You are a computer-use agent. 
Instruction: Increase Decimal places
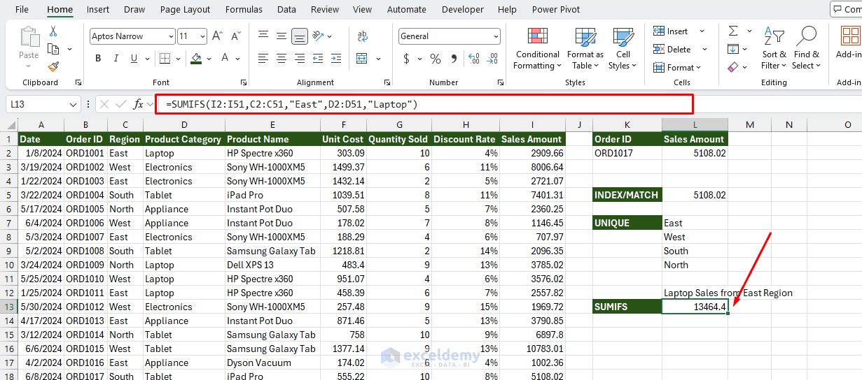point(475,59)
